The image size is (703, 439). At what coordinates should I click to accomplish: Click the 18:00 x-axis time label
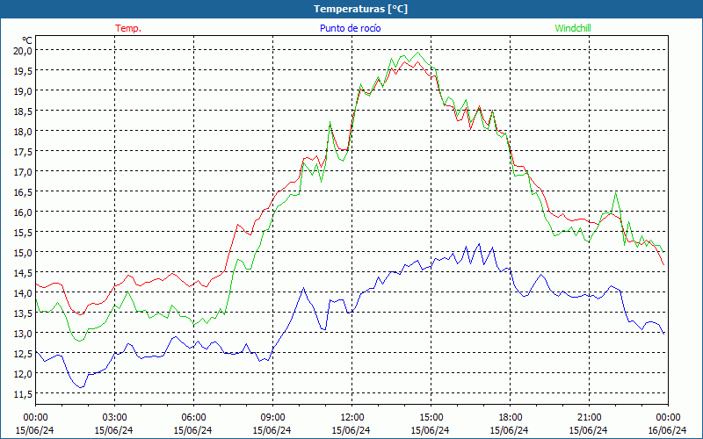point(510,417)
